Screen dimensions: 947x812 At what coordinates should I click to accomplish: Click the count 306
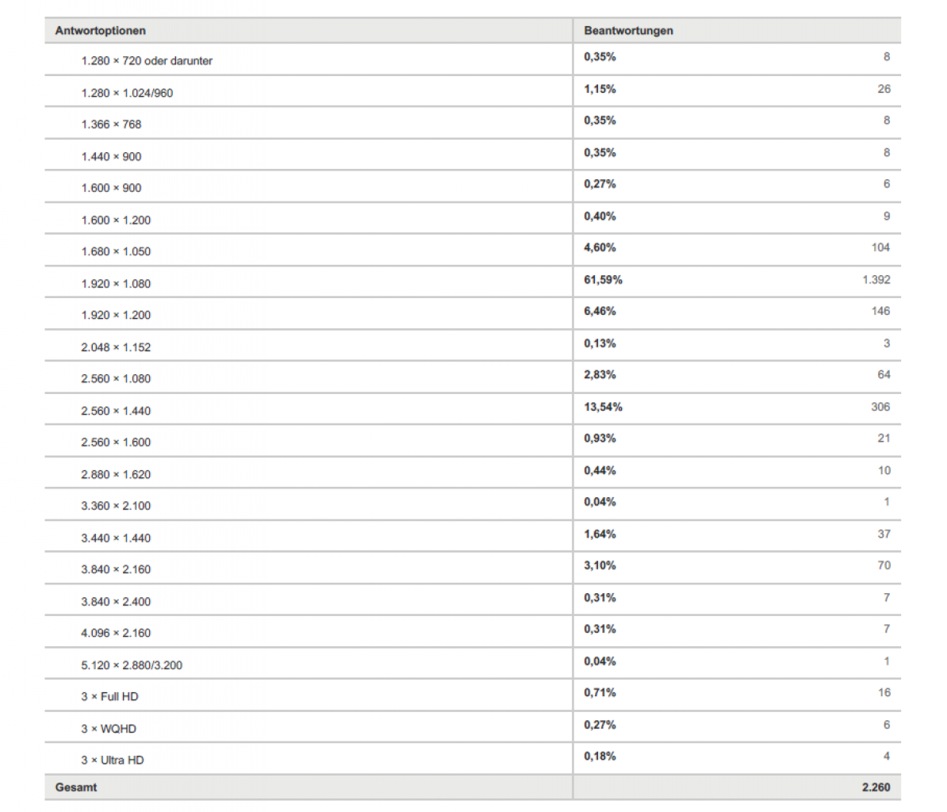click(880, 407)
